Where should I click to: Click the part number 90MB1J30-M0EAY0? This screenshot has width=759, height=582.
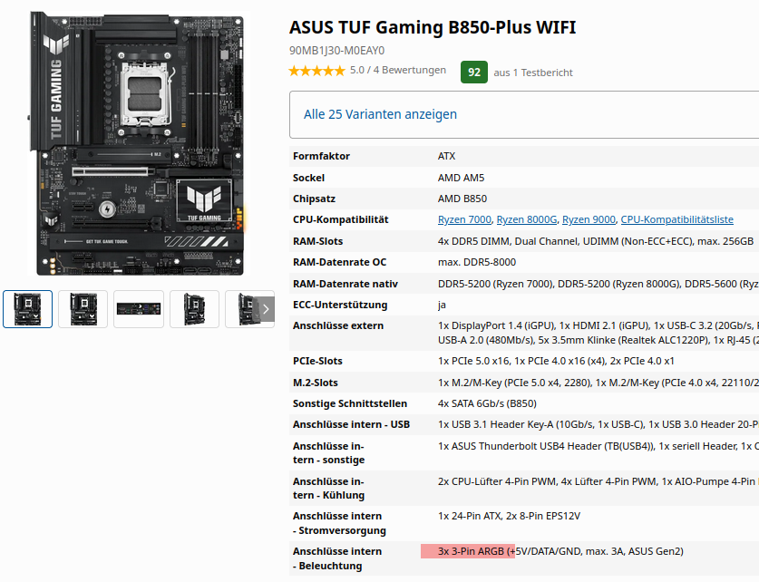click(x=337, y=51)
